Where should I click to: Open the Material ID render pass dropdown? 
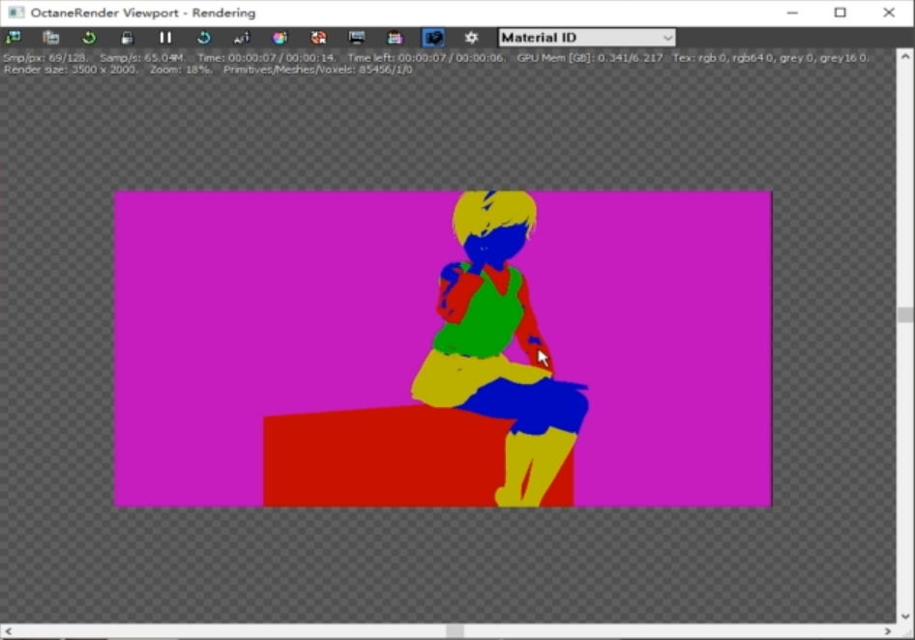tap(586, 38)
